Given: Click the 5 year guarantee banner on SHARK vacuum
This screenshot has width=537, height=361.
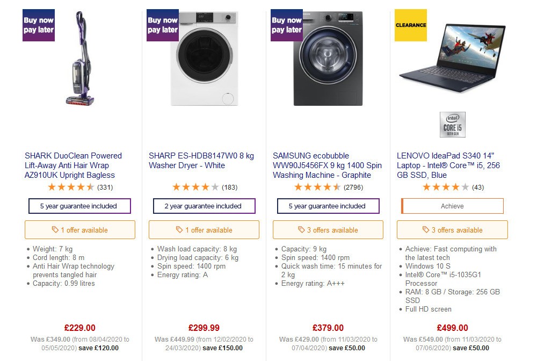Looking at the screenshot, I should point(79,206).
